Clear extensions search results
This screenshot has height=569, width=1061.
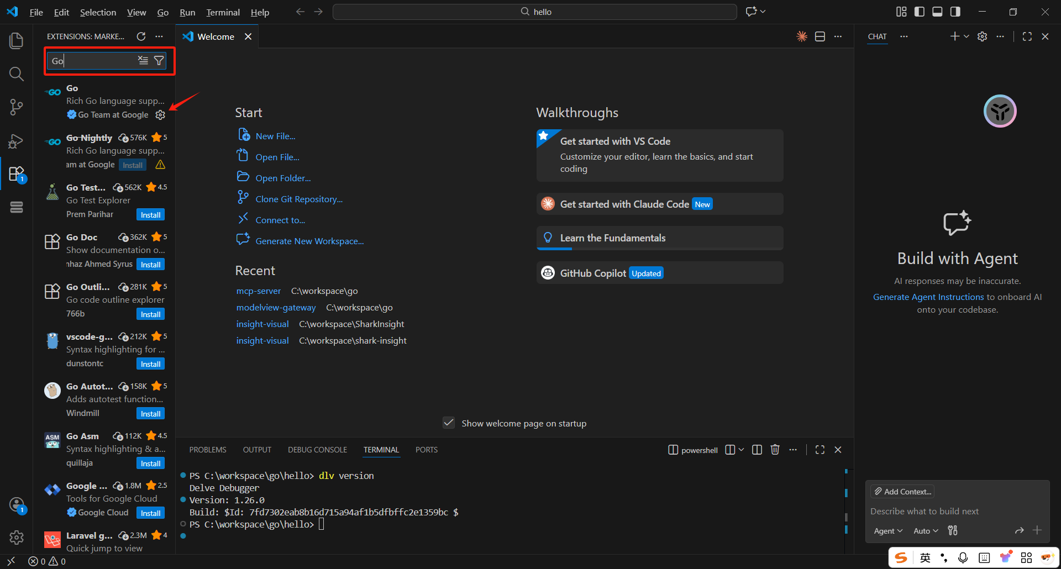[143, 60]
